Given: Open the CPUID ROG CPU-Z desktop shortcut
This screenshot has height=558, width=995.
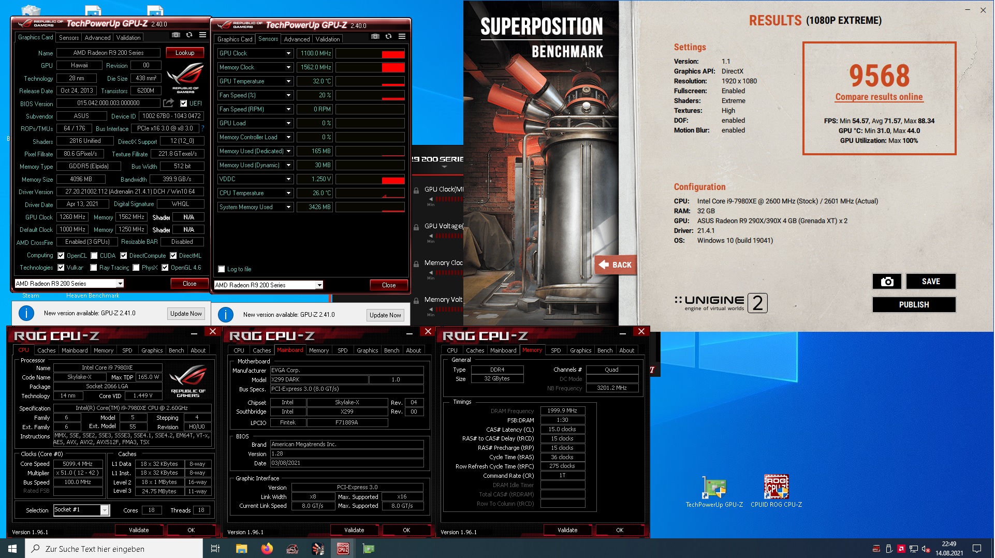Looking at the screenshot, I should 776,492.
